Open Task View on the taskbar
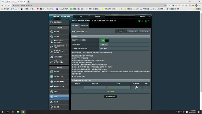 click(x=13, y=112)
